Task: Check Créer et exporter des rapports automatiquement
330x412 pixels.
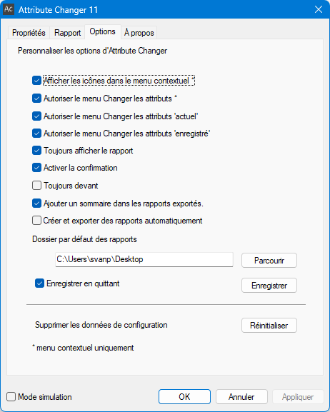Action: (36, 221)
